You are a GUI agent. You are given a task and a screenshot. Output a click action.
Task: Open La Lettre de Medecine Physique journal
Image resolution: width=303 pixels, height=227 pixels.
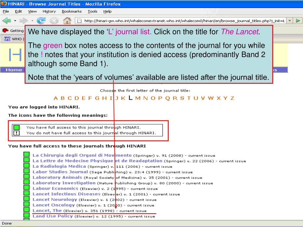(97, 161)
